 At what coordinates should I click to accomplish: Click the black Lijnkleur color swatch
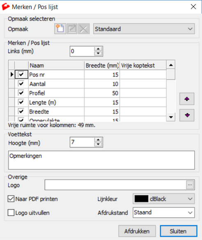[x=141, y=199]
